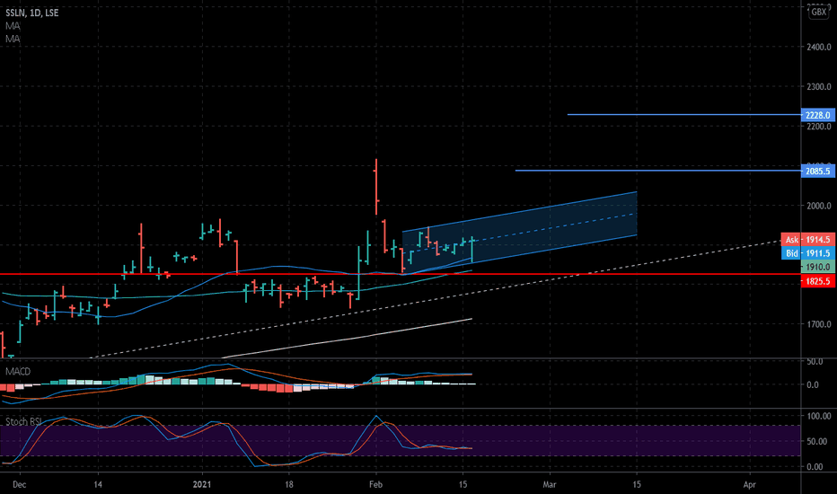
Task: Select the Stoch RSI indicator label
Action: (23, 422)
